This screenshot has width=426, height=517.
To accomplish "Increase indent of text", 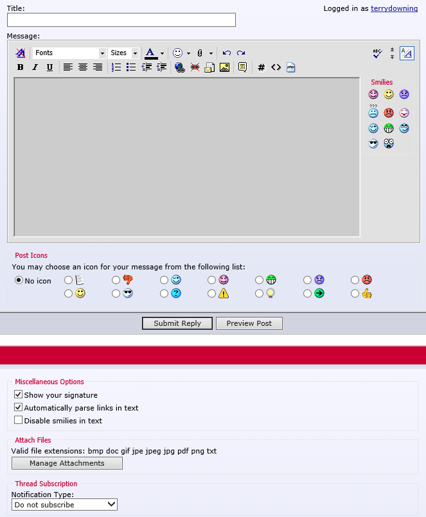I will (x=161, y=67).
